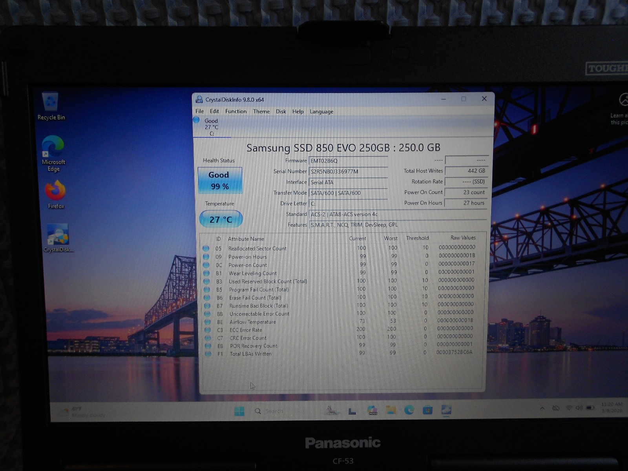Click the Good 99 % health status button
The image size is (628, 471).
(x=220, y=181)
